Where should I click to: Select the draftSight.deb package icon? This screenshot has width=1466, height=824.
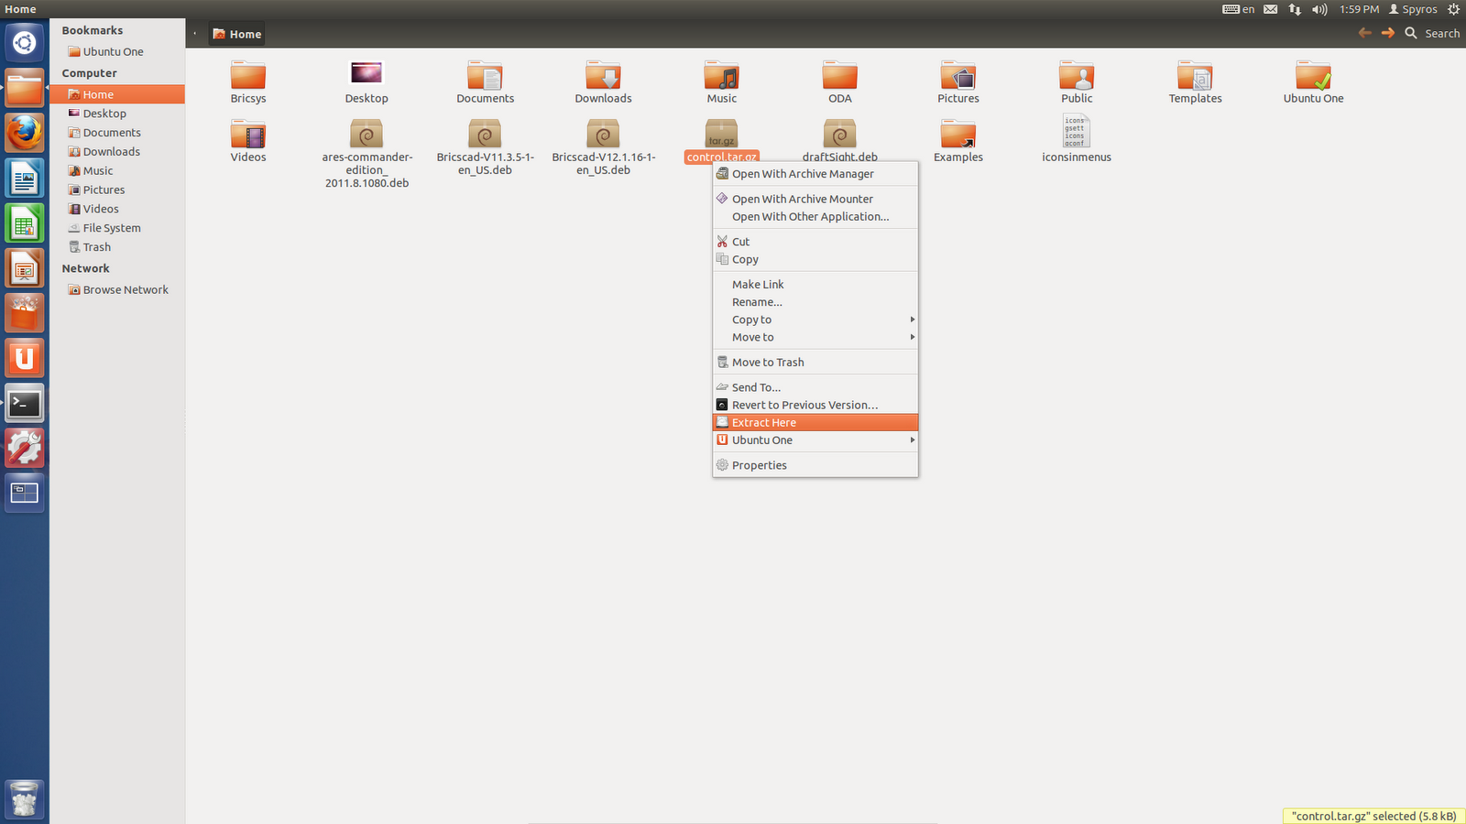coord(839,135)
